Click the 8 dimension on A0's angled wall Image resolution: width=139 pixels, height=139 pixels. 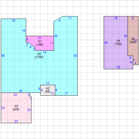coord(59,21)
